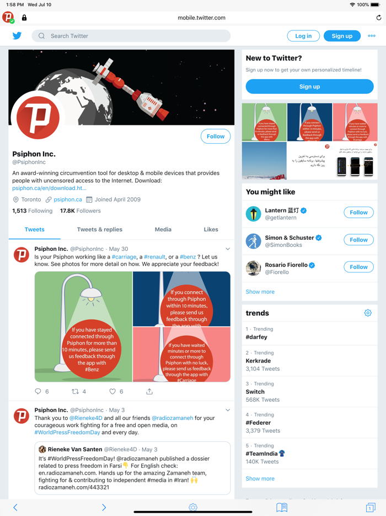
Task: Open the Tweets & replies tab
Action: coord(100,229)
